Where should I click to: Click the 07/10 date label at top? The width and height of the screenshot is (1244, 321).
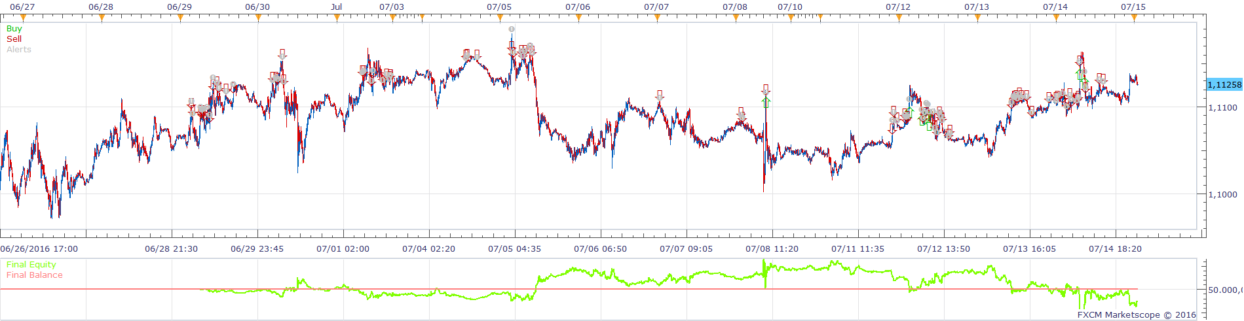click(790, 7)
